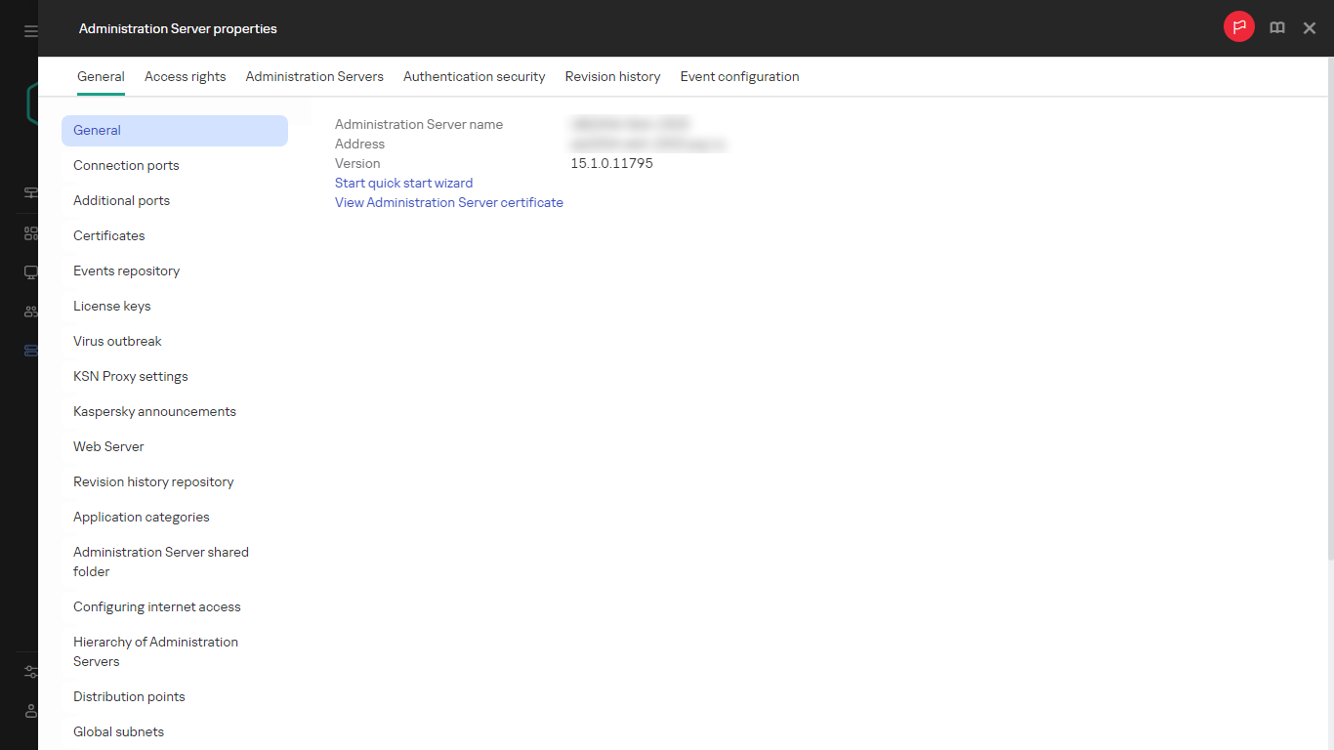
Task: Open online help using the book icon
Action: [1277, 27]
